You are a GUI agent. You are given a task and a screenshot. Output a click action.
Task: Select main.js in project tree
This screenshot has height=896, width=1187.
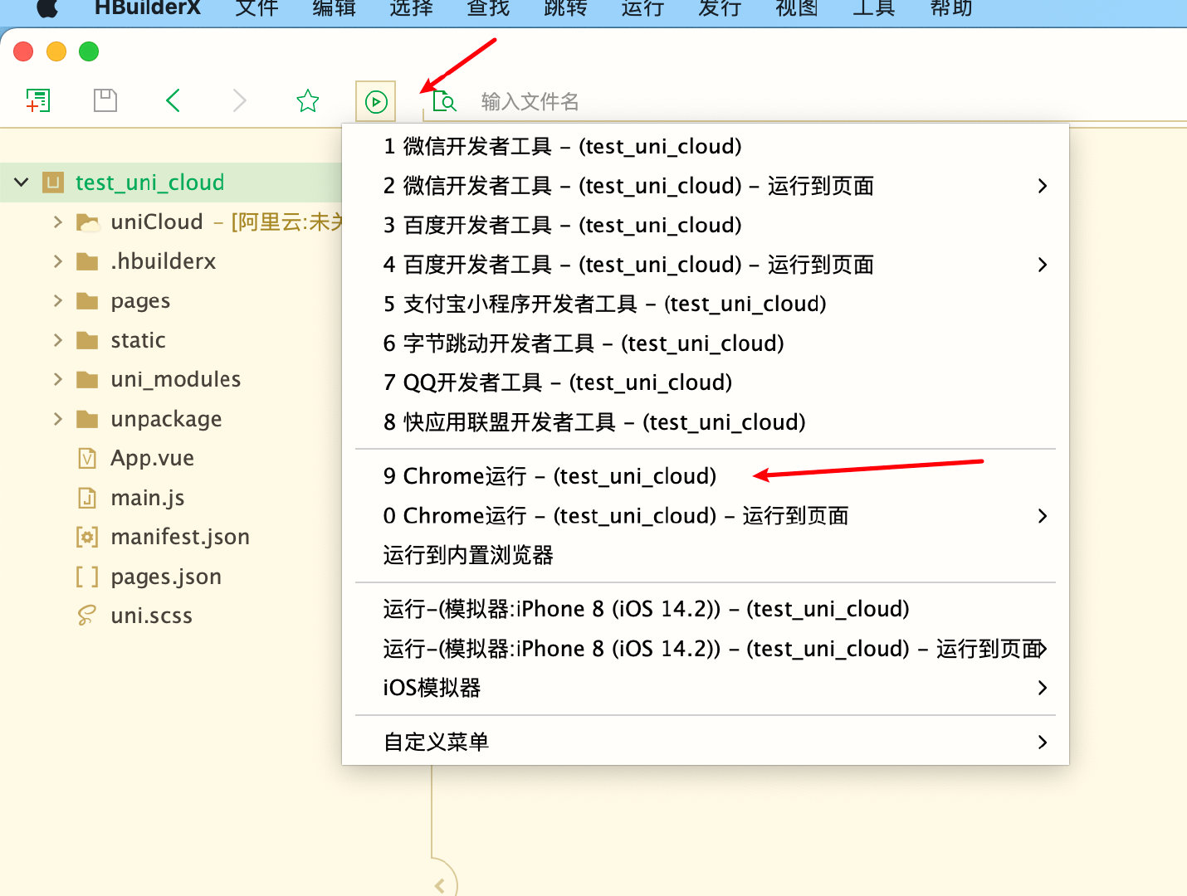point(148,498)
